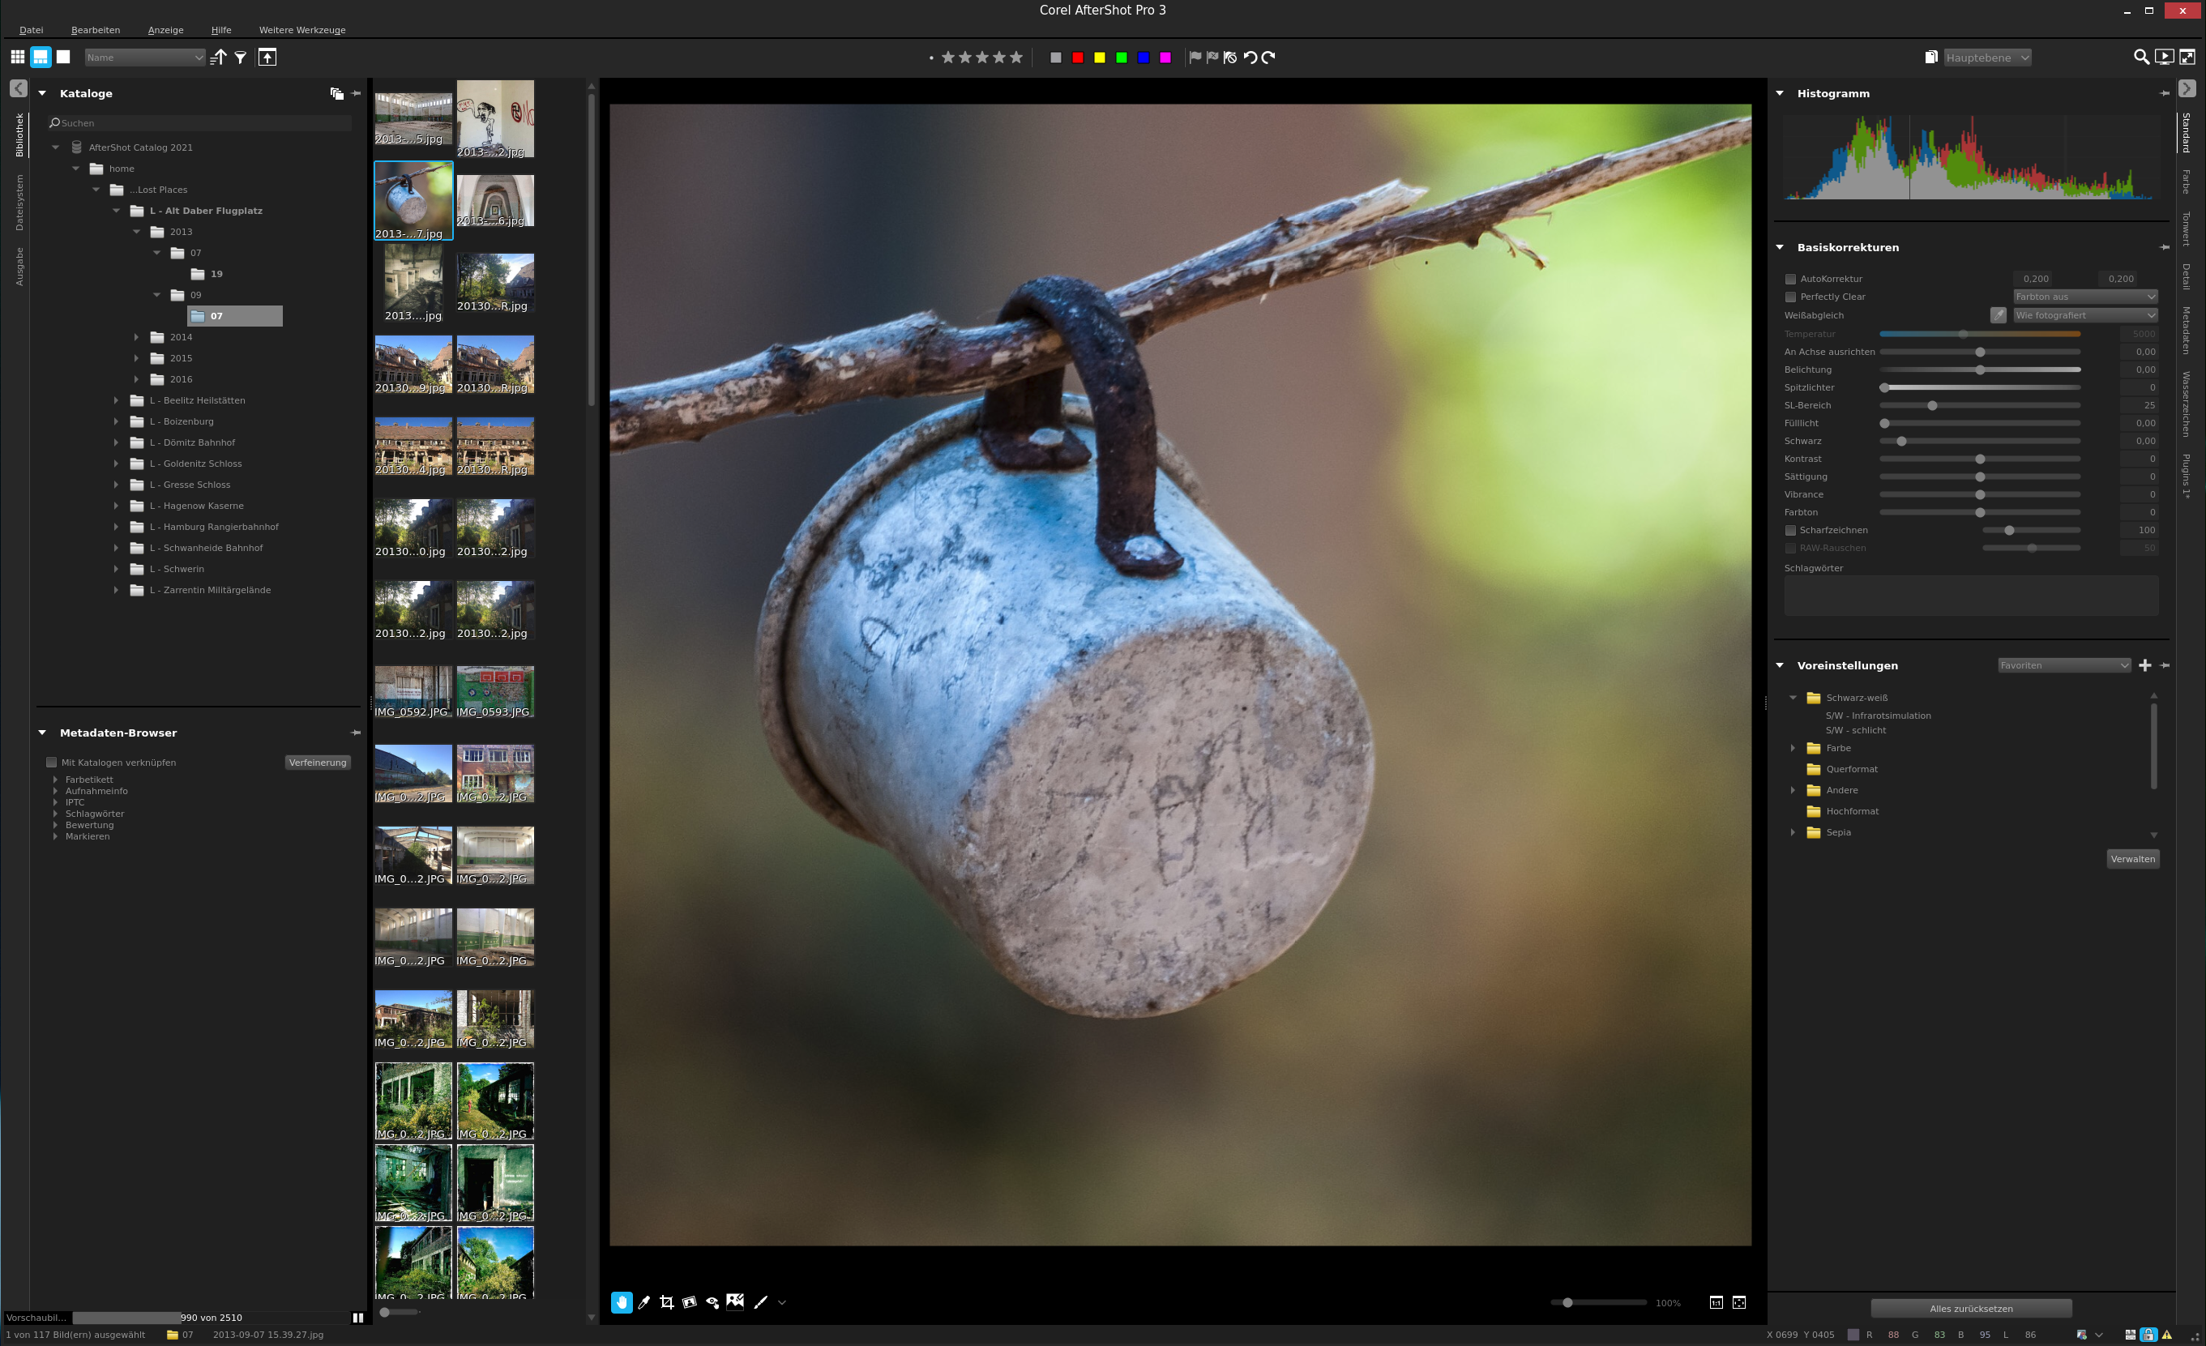This screenshot has height=1346, width=2206.
Task: Open the Weißabgleich 'Wie fotografiert' dropdown
Action: [x=2084, y=315]
